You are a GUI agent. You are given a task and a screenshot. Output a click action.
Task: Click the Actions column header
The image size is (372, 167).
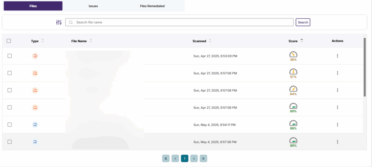tap(337, 41)
